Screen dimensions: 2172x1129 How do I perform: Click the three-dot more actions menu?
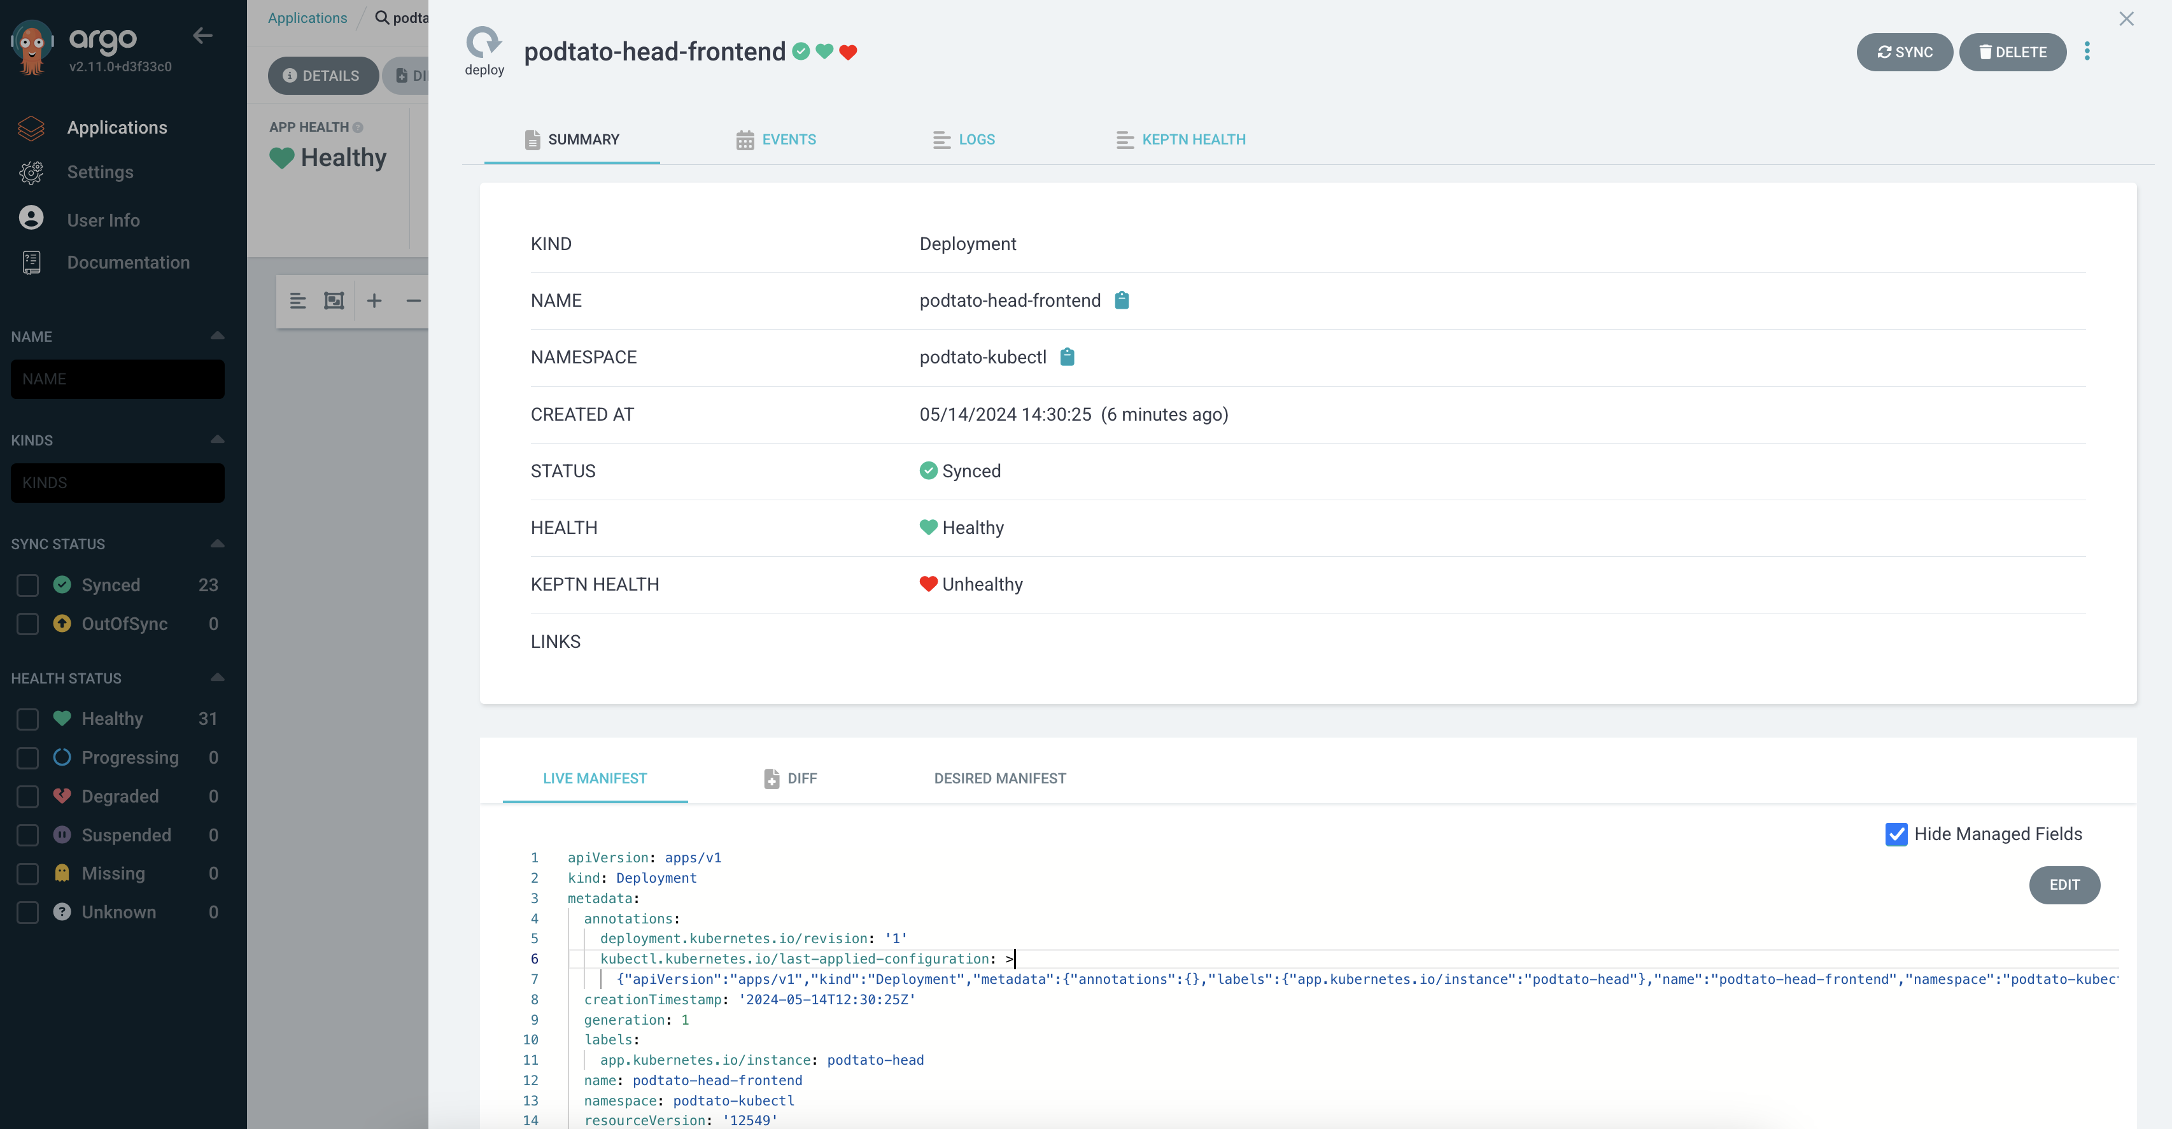point(2087,52)
